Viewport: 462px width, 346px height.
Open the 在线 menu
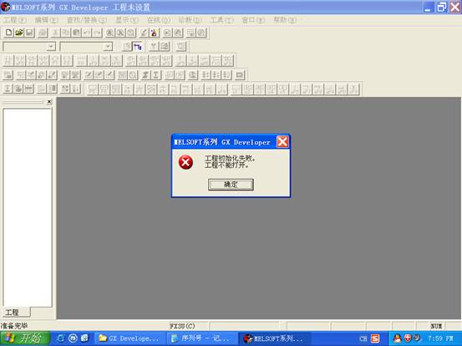coord(159,20)
